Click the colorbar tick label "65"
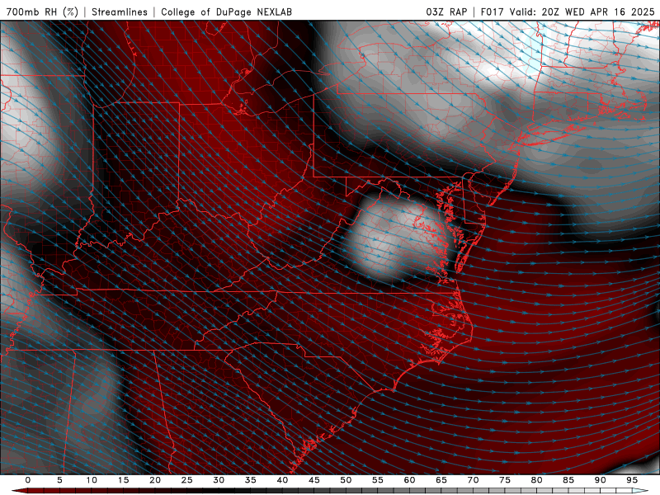Image resolution: width=660 pixels, height=495 pixels. coord(441,480)
